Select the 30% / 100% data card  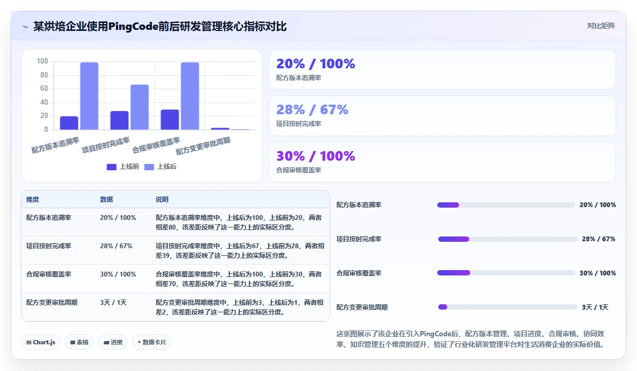(442, 162)
